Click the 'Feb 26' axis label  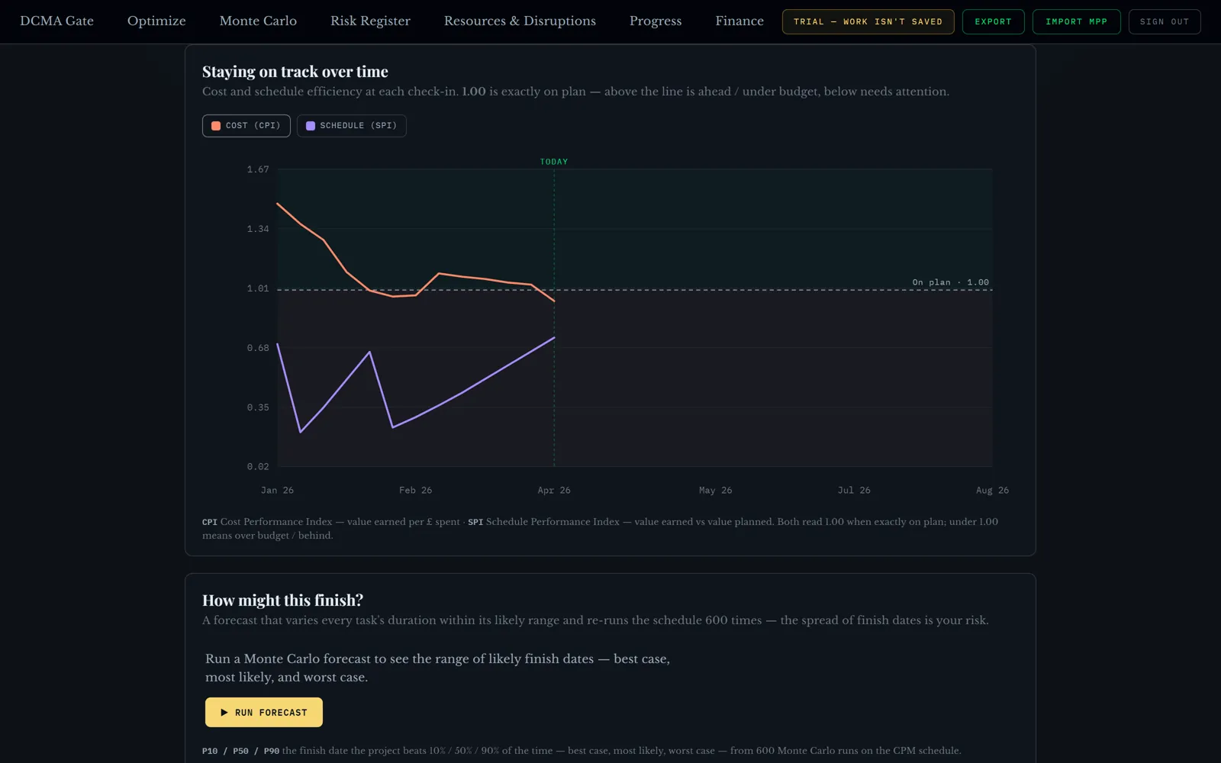415,491
